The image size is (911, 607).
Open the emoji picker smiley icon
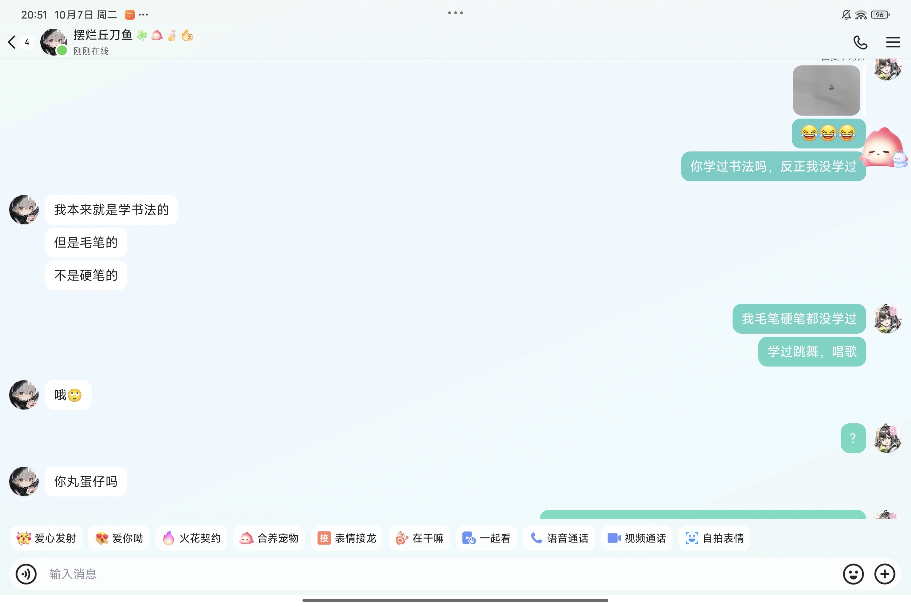[853, 574]
